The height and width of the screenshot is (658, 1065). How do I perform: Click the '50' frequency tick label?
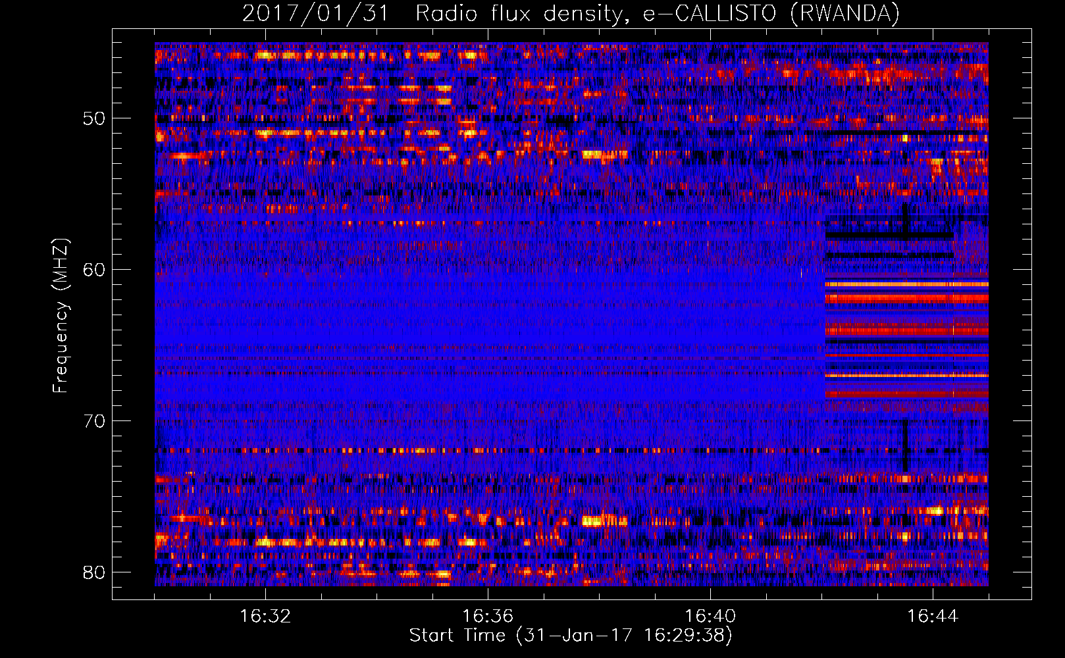click(x=94, y=118)
